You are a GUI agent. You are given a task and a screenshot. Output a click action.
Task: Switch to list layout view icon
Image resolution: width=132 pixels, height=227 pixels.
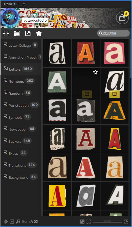17,33
